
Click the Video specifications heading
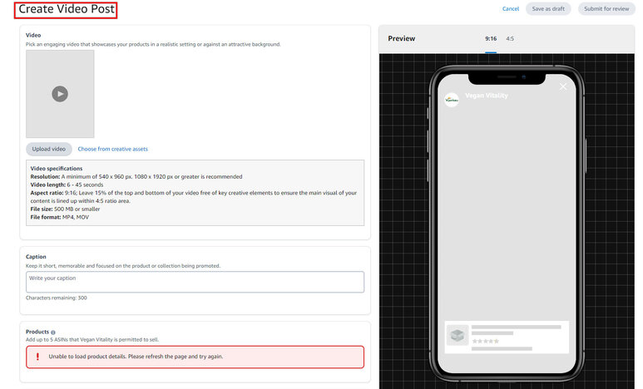[x=57, y=169]
